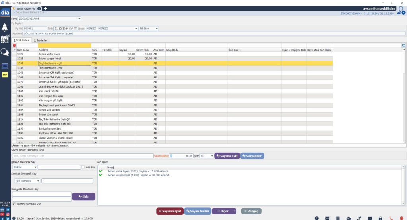
Task: Select row Bambu hamam Seti
Action: (x=172, y=129)
